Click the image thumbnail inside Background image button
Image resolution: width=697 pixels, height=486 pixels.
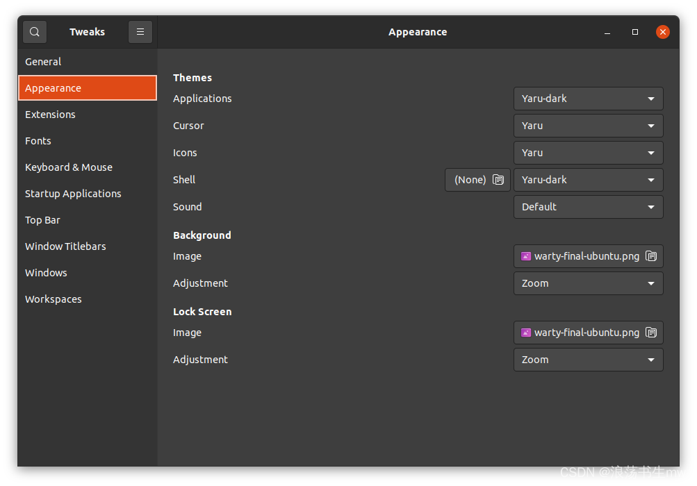coord(527,255)
